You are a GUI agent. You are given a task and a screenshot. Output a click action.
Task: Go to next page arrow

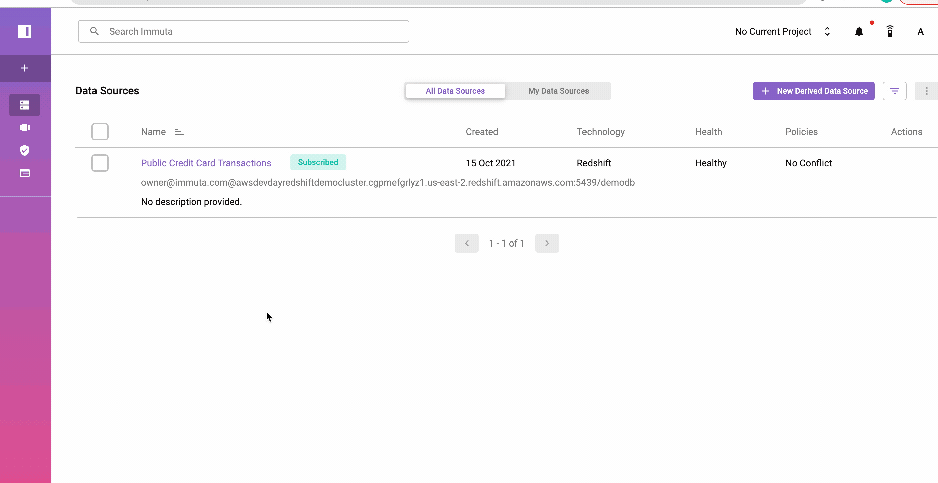[547, 243]
